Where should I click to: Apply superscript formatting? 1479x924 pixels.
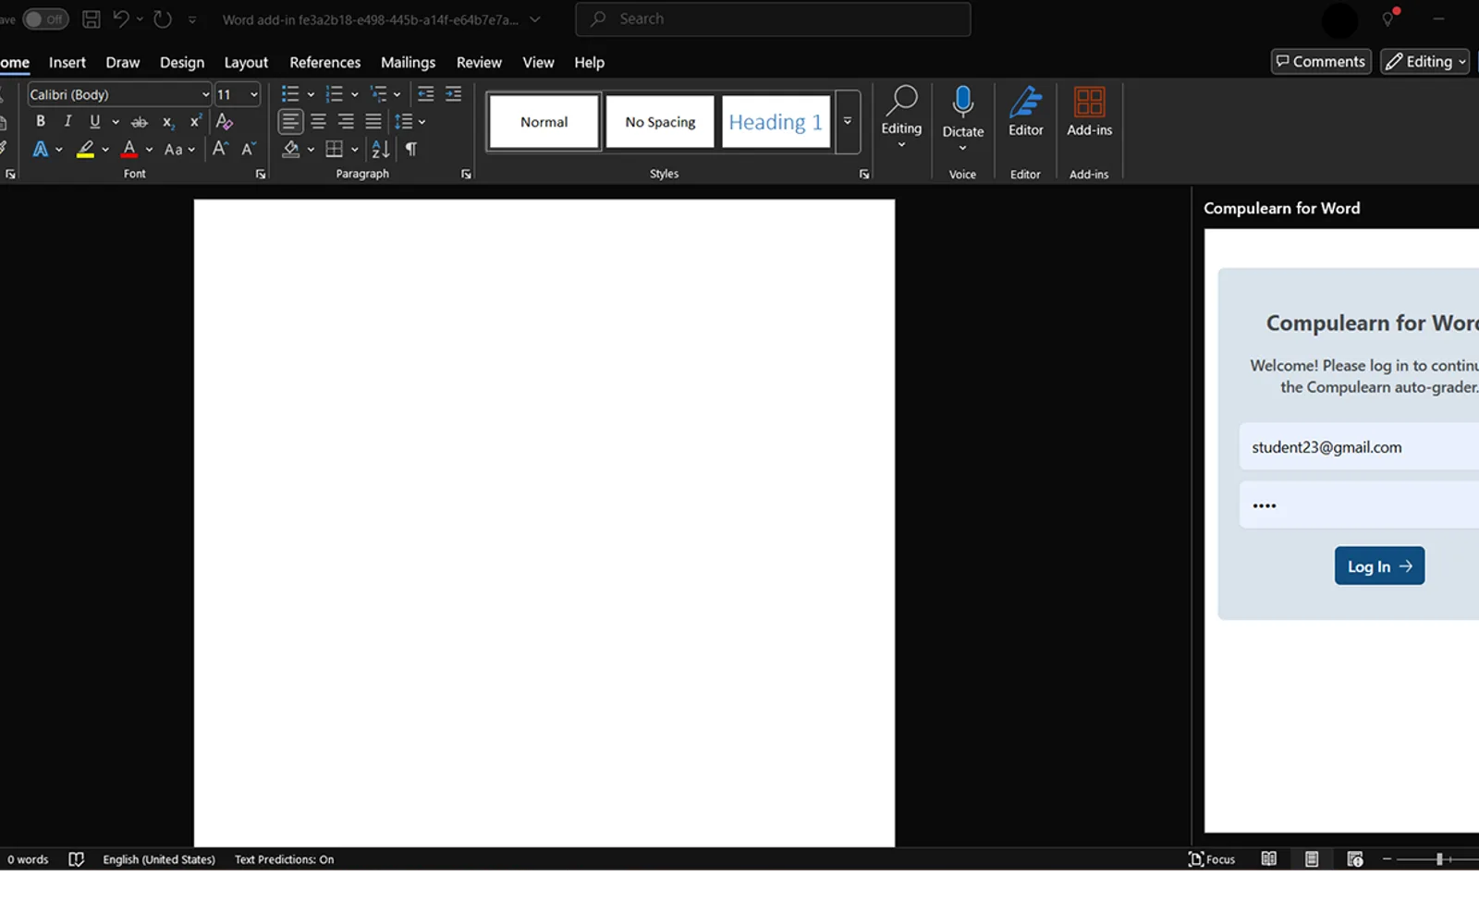195,121
